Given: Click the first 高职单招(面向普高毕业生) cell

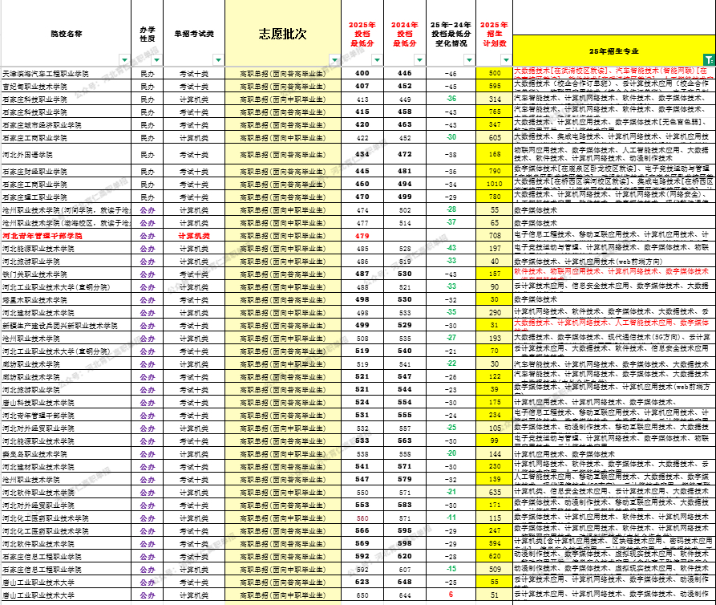Looking at the screenshot, I should tap(282, 72).
